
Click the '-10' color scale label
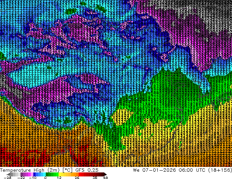coord(33,178)
